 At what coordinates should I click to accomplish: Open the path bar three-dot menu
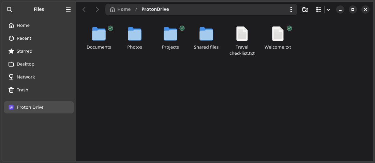click(291, 10)
